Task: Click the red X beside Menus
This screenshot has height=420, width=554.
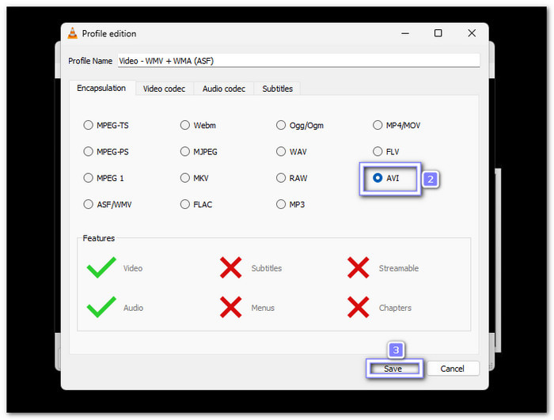Action: pyautogui.click(x=230, y=308)
